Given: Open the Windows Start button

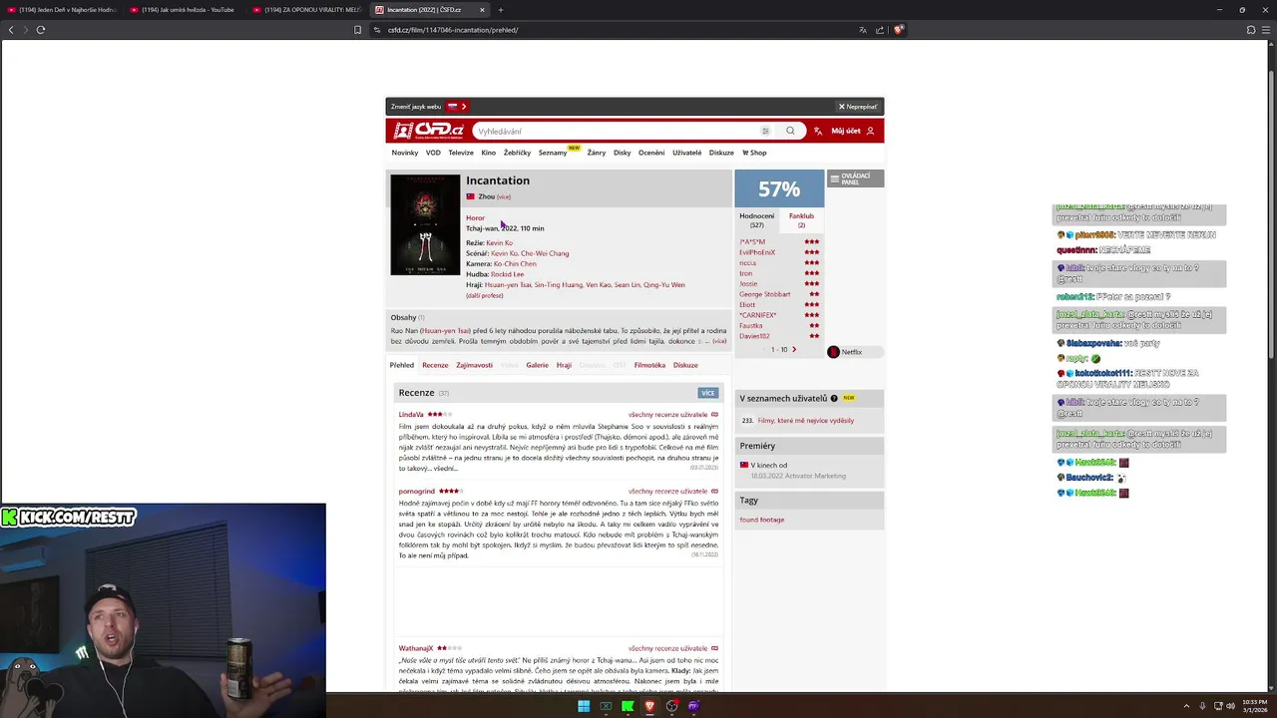Looking at the screenshot, I should pos(584,706).
